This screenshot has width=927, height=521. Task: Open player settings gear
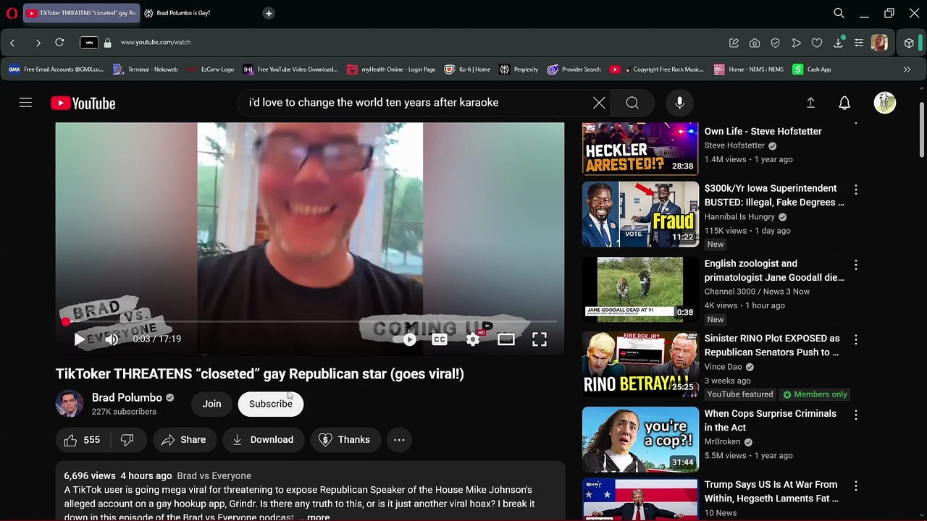pyautogui.click(x=473, y=339)
